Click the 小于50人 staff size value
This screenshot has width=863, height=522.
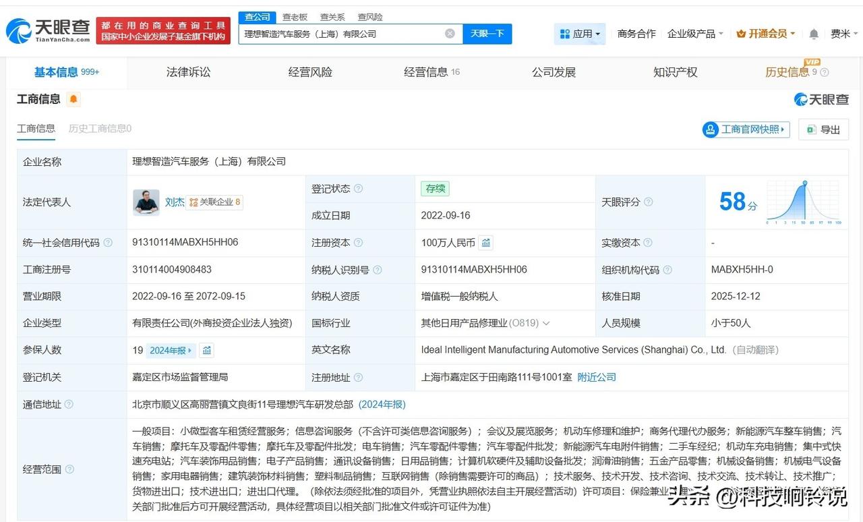[x=731, y=323]
